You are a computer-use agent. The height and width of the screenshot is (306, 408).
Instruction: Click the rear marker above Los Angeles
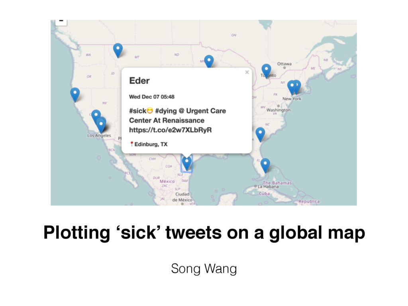pos(96,115)
